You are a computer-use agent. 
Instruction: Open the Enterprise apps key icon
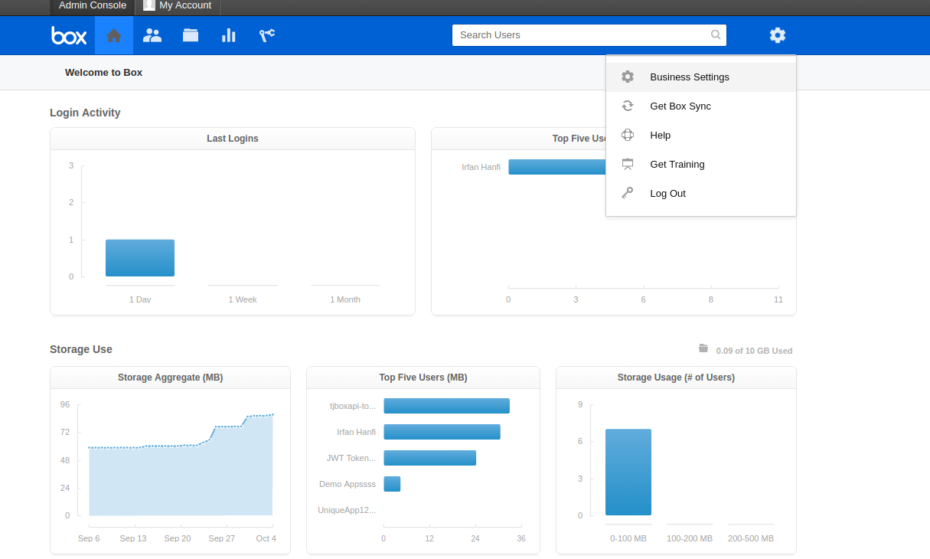[266, 35]
